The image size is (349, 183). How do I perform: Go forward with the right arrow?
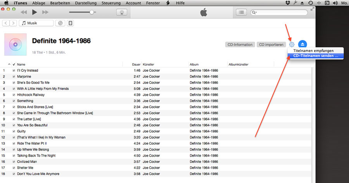[x=13, y=23]
